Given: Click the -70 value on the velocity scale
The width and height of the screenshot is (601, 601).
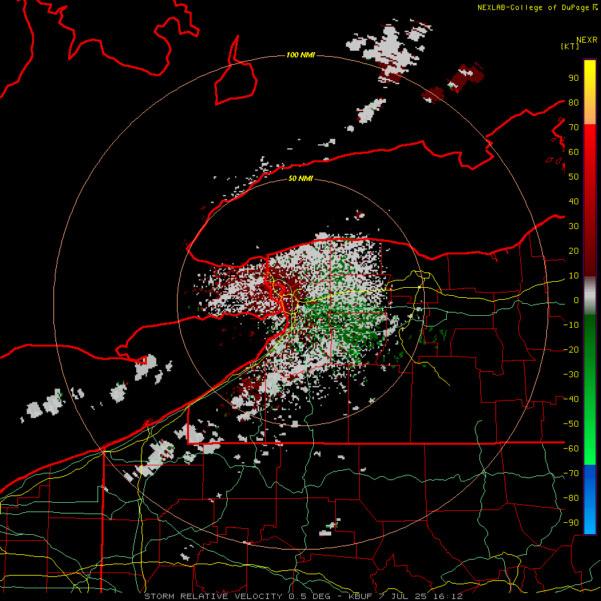Looking at the screenshot, I should point(571,473).
